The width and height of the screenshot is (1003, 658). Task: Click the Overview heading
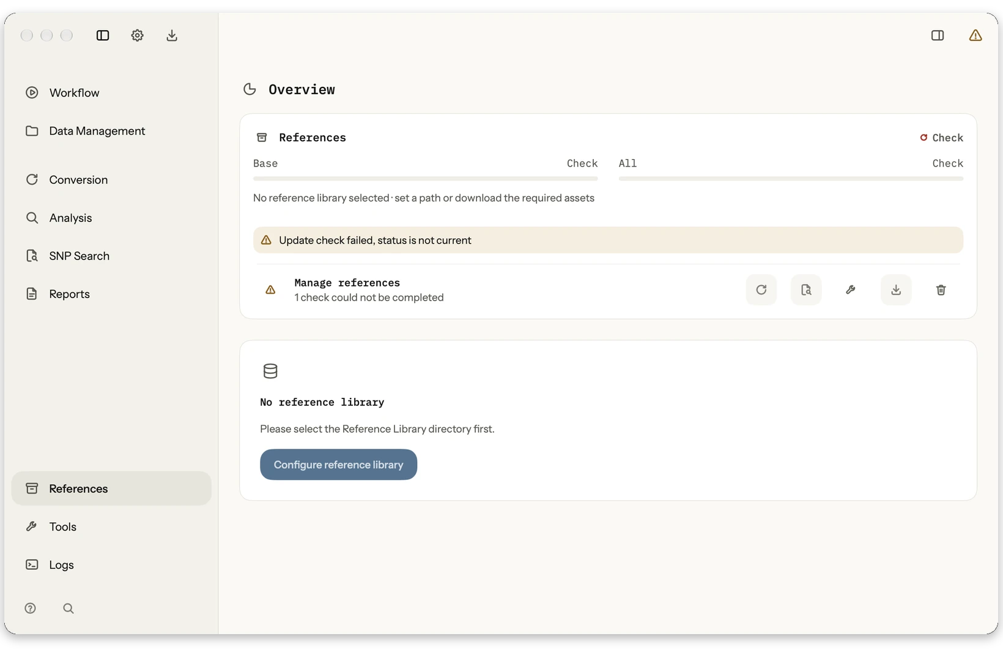302,89
